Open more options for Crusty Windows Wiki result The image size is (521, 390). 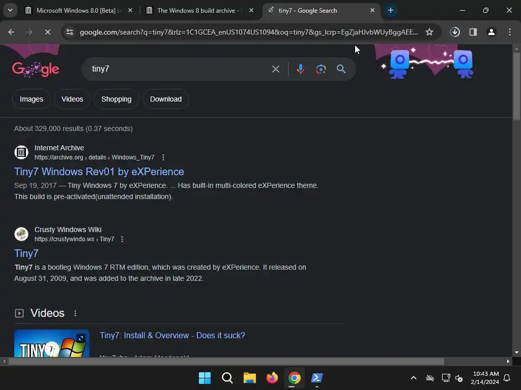click(x=122, y=239)
